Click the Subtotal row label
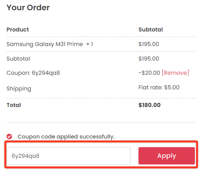The width and height of the screenshot is (200, 170). [x=18, y=59]
